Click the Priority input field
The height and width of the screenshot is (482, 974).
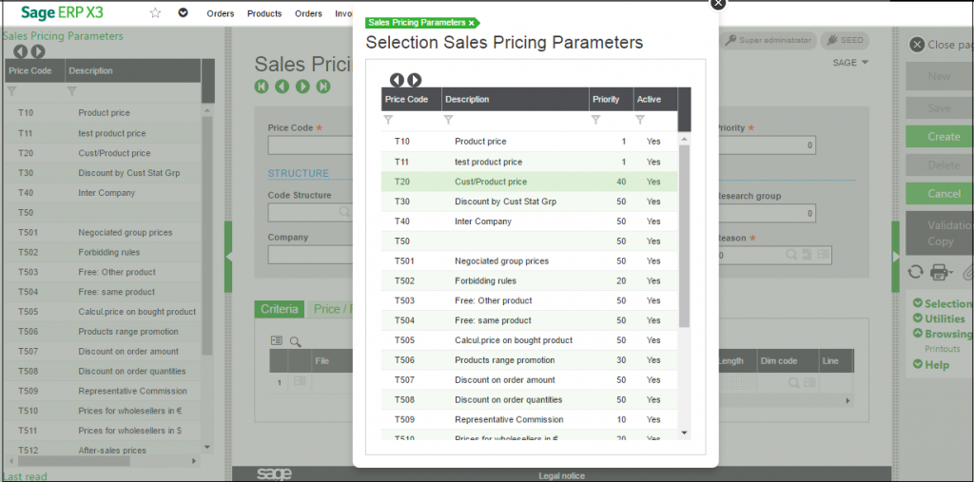[x=766, y=145]
